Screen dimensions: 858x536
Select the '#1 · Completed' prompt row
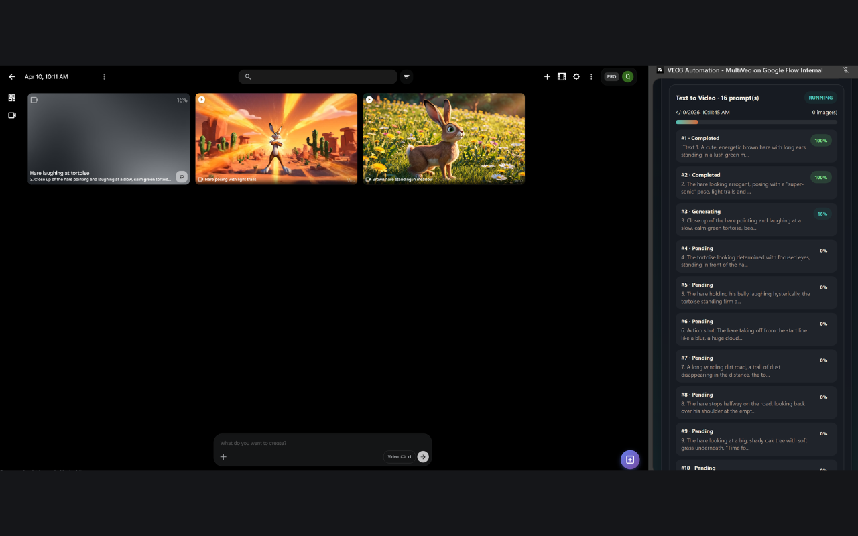point(756,146)
